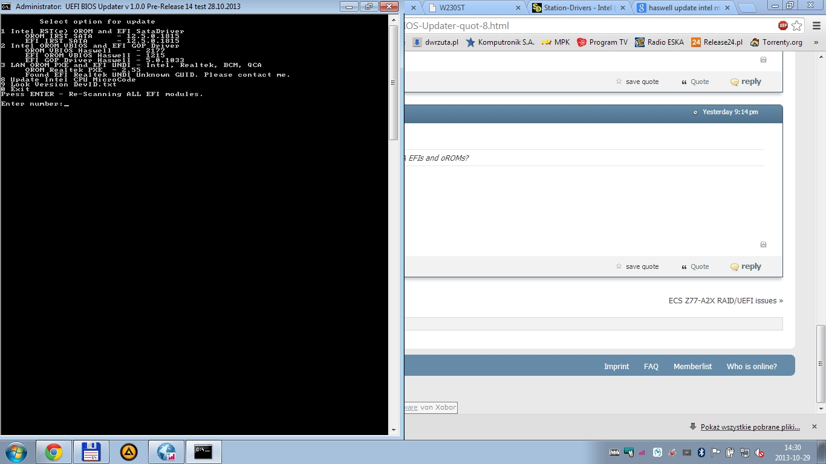Open the power plug battery tray icon
This screenshot has width=826, height=464.
pos(730,452)
